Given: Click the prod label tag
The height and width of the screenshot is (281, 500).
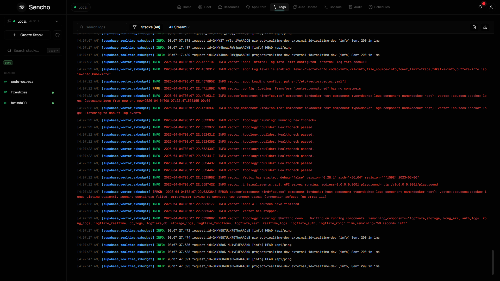Looking at the screenshot, I should (x=8, y=62).
